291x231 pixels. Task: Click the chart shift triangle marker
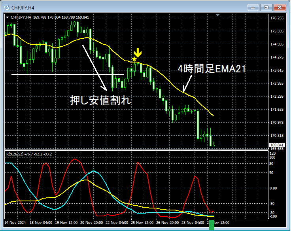[x=218, y=15]
